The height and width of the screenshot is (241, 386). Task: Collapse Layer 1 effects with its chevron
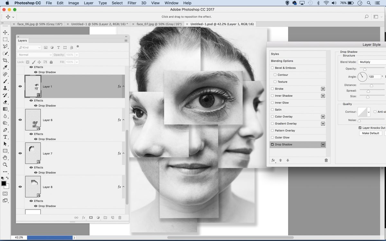[123, 86]
